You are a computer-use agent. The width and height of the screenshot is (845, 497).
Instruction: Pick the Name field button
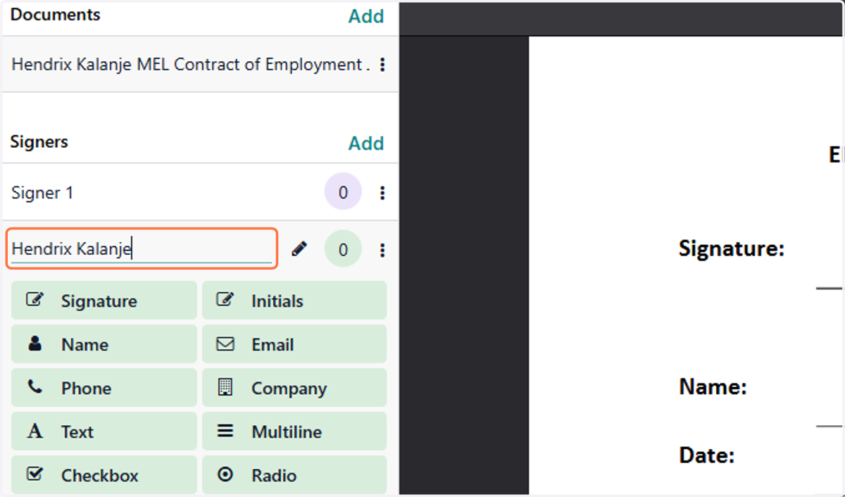pos(104,345)
